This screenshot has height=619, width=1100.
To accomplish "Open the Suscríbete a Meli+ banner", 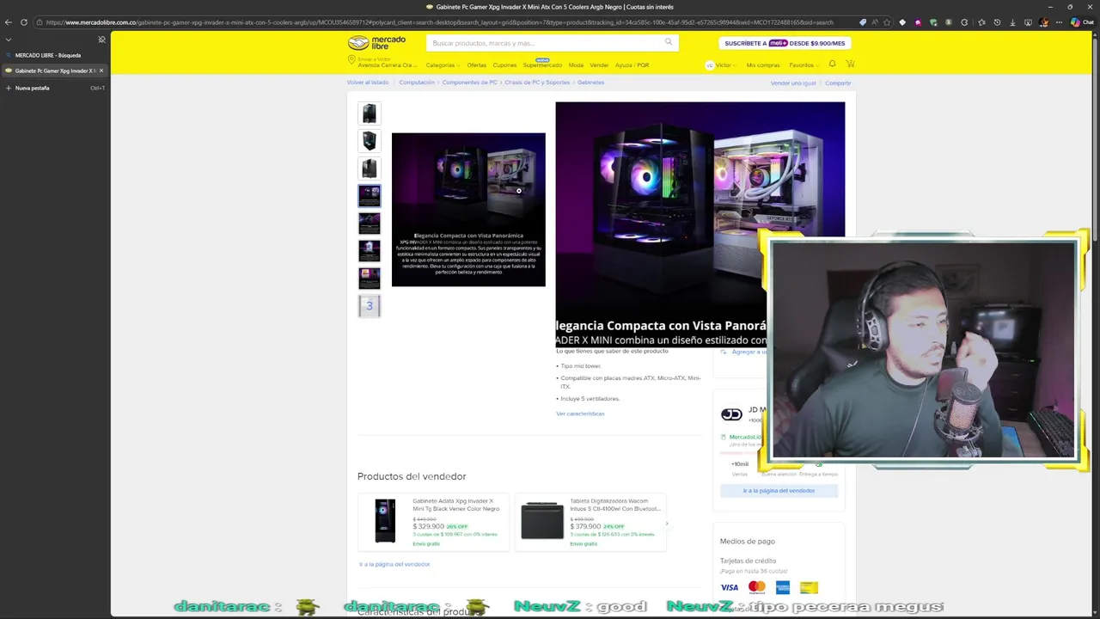I will pos(785,43).
